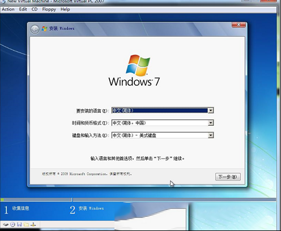
Task: Click the 键盘和输入方法 label
Action: [x=91, y=135]
